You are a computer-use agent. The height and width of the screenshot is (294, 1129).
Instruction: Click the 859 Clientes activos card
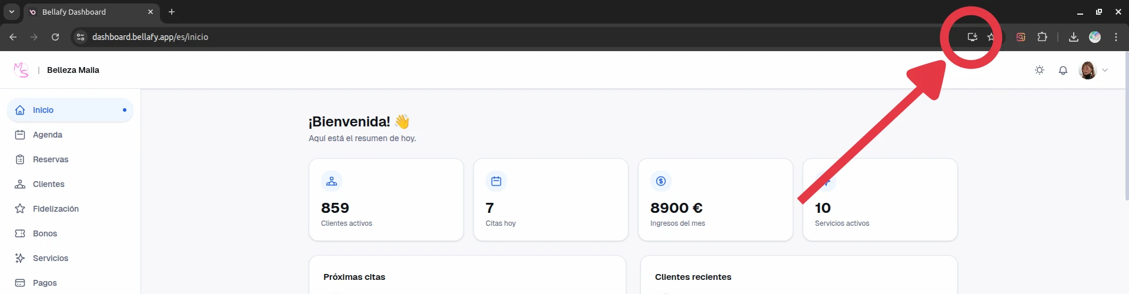[386, 200]
